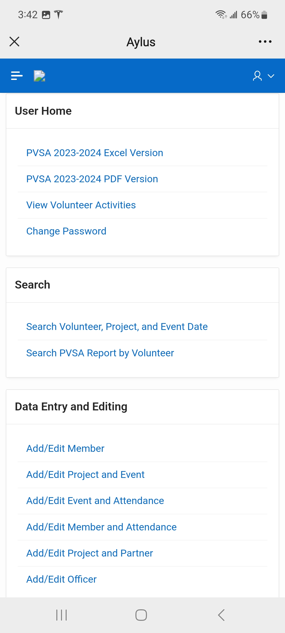Open Search PVSA Report by Volunteer

coord(100,353)
